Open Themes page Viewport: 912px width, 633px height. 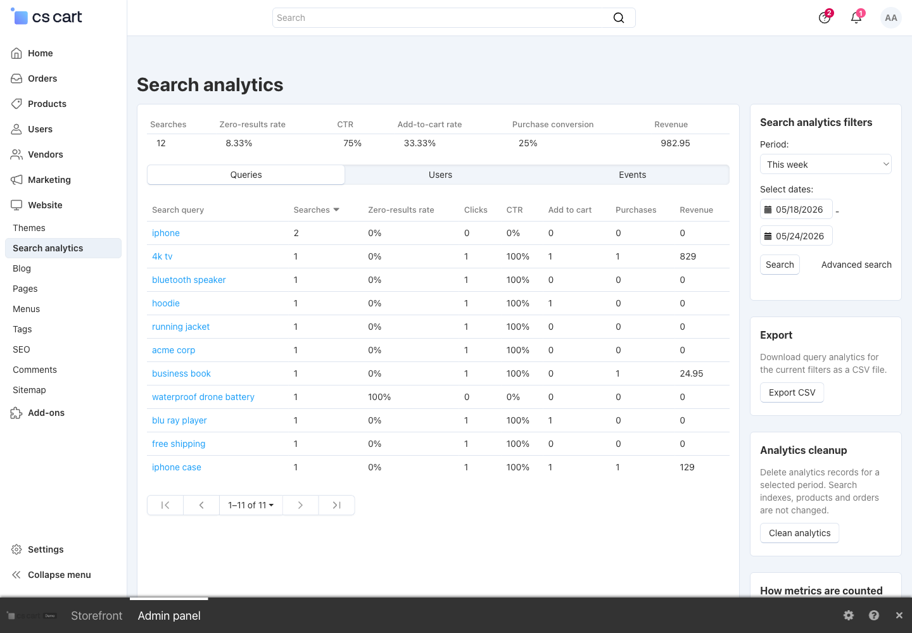click(29, 228)
